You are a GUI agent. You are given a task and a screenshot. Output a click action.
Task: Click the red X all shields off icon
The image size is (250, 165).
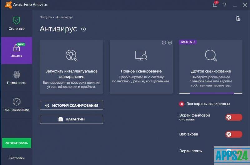coord(182,104)
